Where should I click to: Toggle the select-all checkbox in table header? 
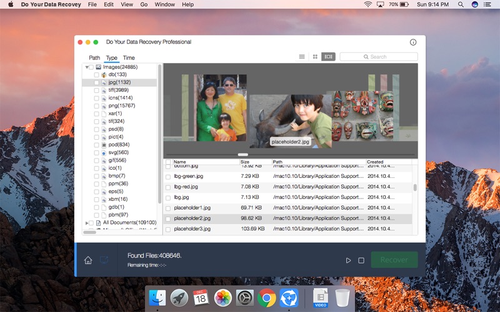(x=168, y=162)
